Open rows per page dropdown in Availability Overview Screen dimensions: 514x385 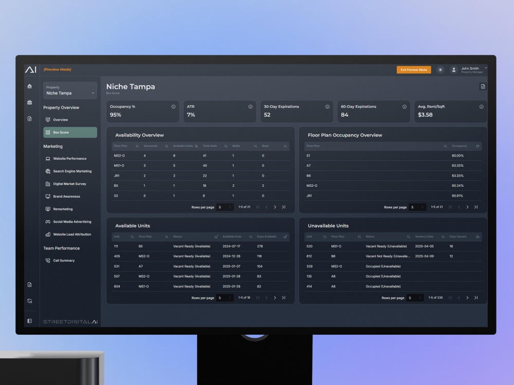(x=225, y=207)
